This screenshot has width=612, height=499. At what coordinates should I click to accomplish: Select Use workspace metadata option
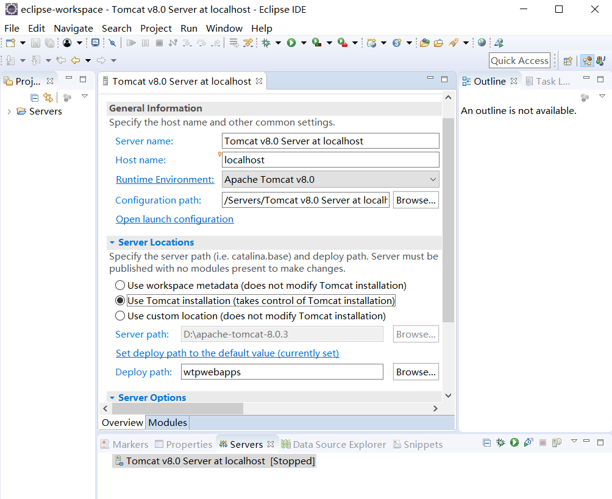(x=261, y=286)
